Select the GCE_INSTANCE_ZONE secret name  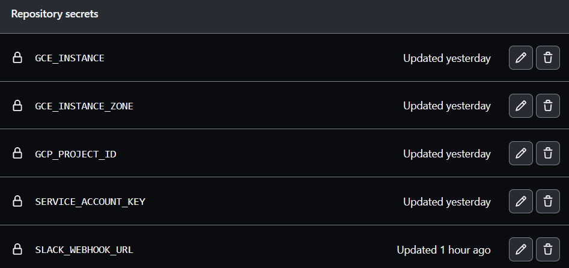coord(84,106)
